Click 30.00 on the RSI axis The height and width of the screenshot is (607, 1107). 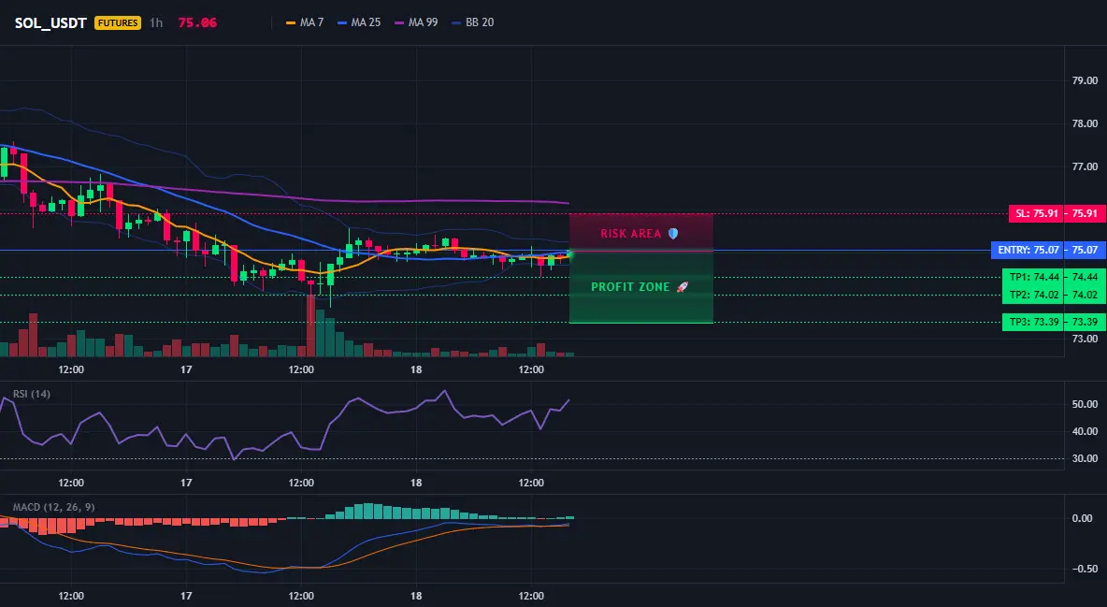[1085, 458]
